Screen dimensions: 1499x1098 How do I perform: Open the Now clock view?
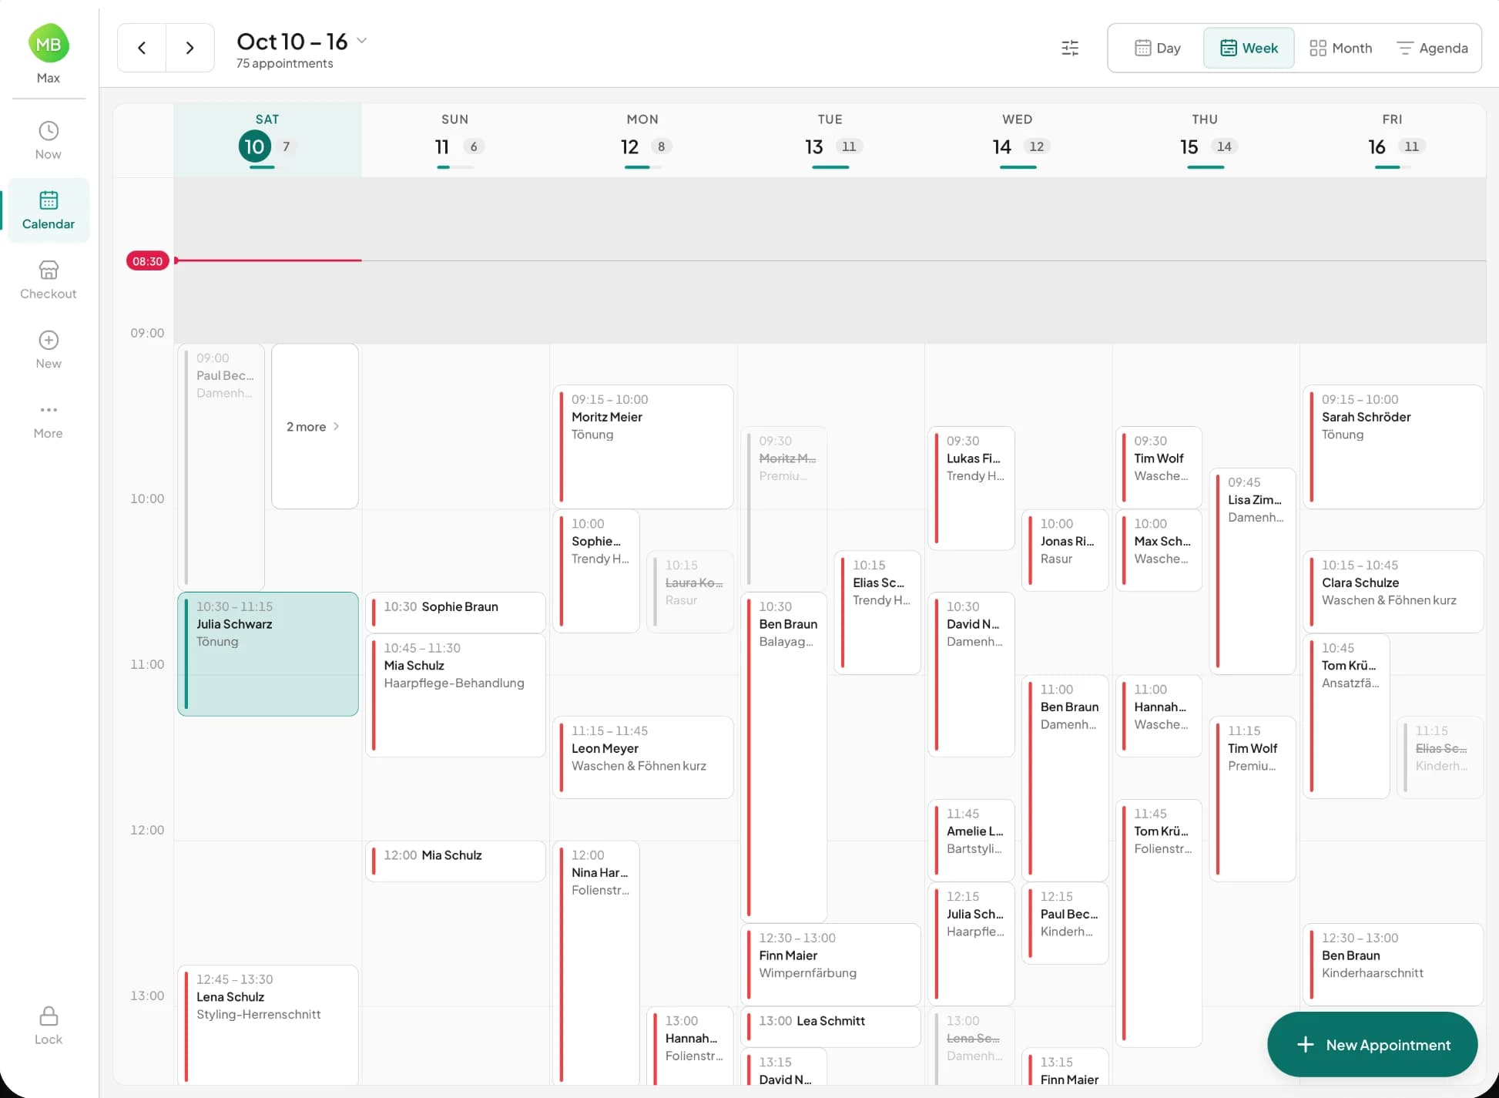click(49, 141)
